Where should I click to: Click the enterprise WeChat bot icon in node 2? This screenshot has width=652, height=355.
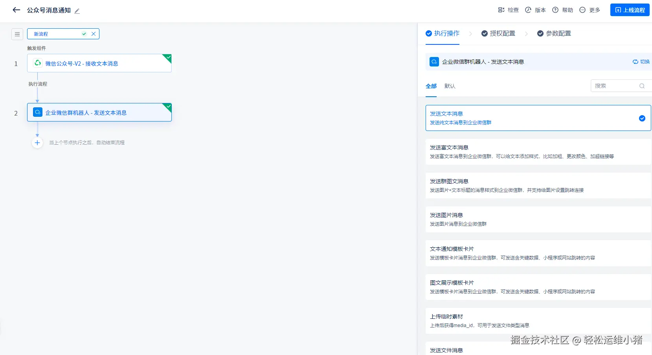(x=38, y=112)
